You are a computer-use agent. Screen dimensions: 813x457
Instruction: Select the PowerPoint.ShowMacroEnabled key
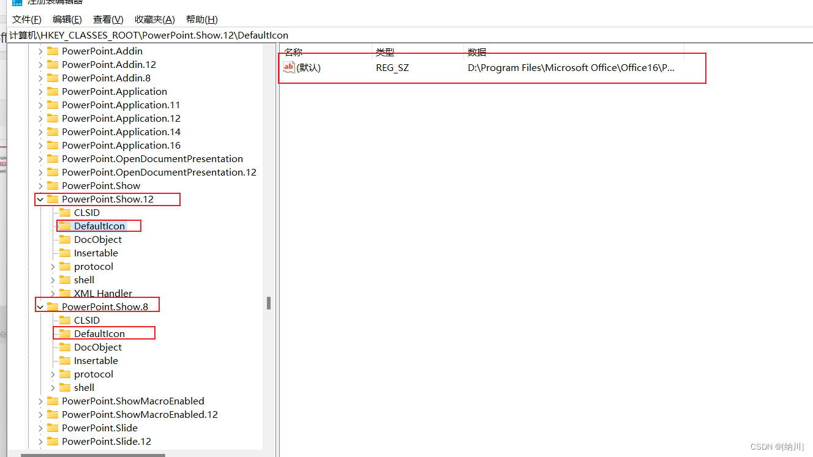(x=133, y=401)
